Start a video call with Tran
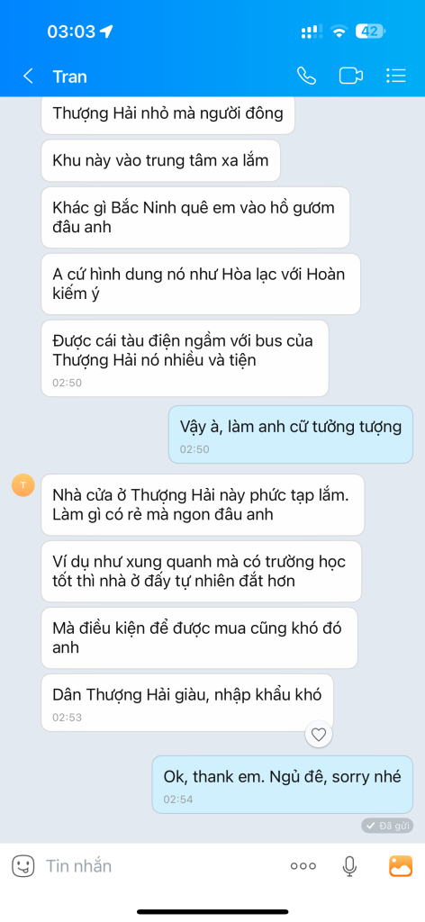 tap(351, 77)
